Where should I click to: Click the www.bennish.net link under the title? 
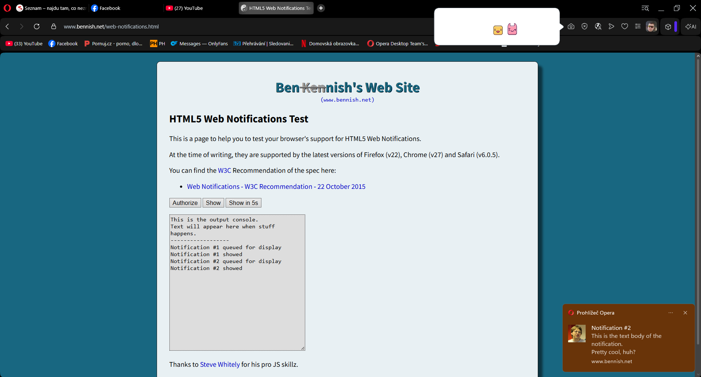click(348, 100)
